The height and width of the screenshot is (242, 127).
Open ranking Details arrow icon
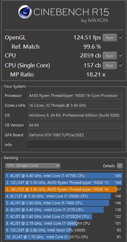point(120,166)
